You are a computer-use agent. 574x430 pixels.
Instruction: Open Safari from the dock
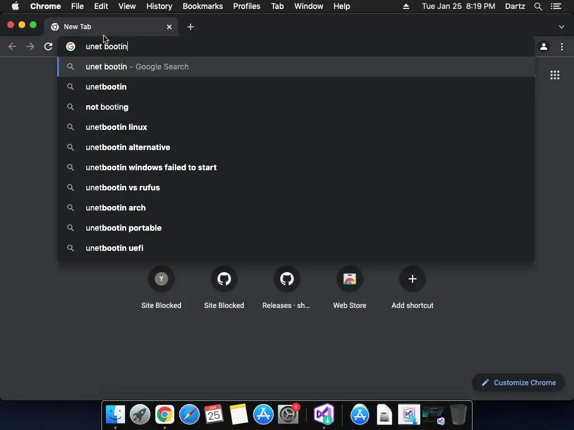tap(189, 415)
